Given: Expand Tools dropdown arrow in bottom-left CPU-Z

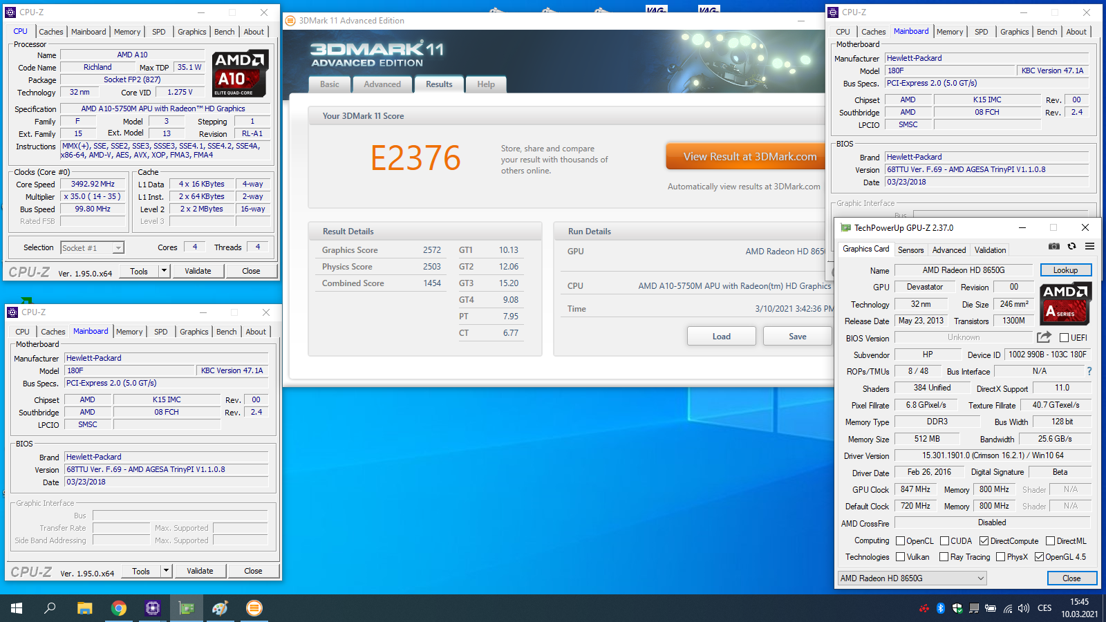Looking at the screenshot, I should pos(166,571).
